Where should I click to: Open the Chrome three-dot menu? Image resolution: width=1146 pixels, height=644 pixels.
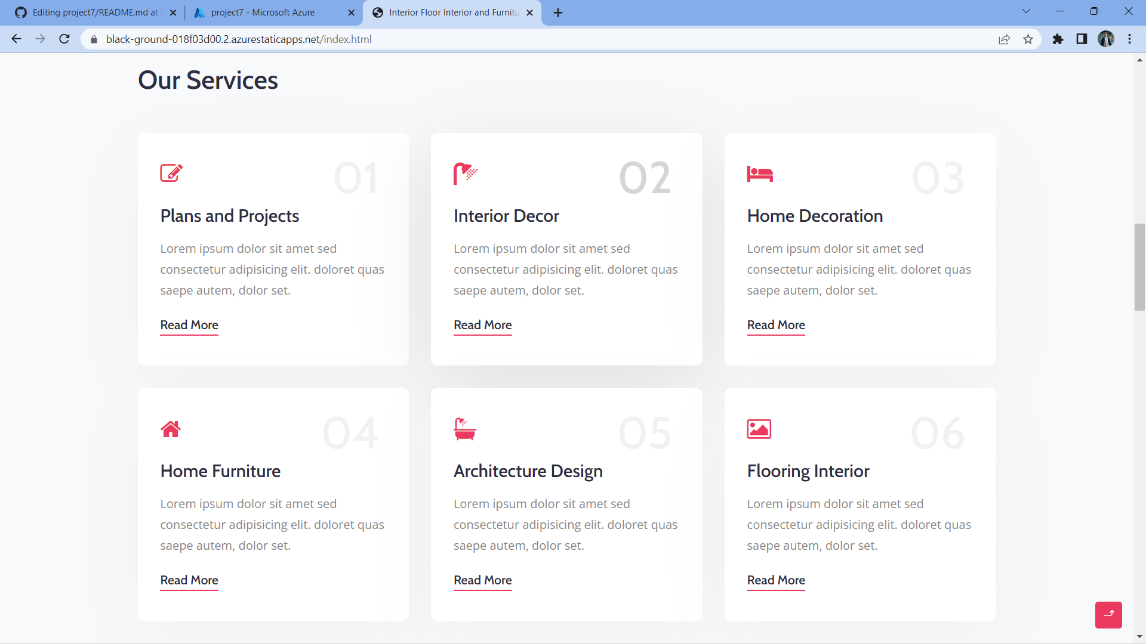tap(1130, 39)
